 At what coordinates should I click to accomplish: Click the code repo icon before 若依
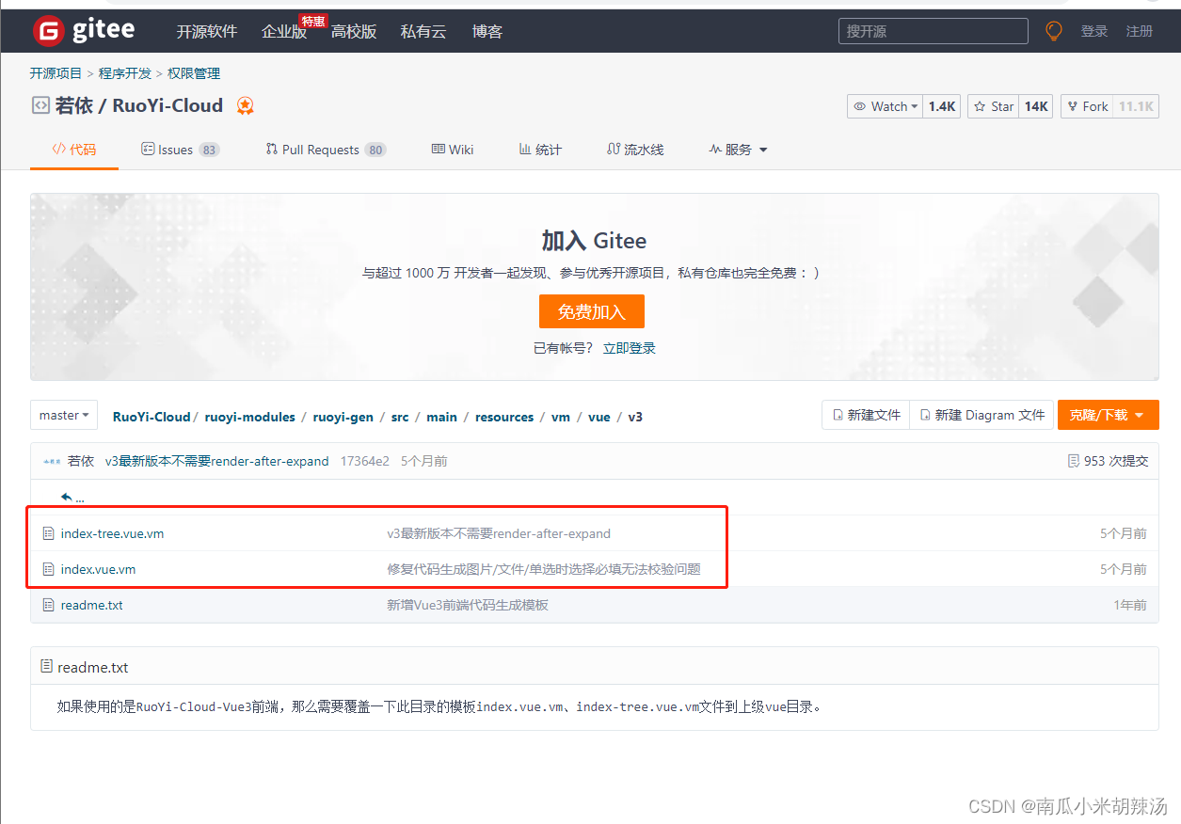point(40,105)
